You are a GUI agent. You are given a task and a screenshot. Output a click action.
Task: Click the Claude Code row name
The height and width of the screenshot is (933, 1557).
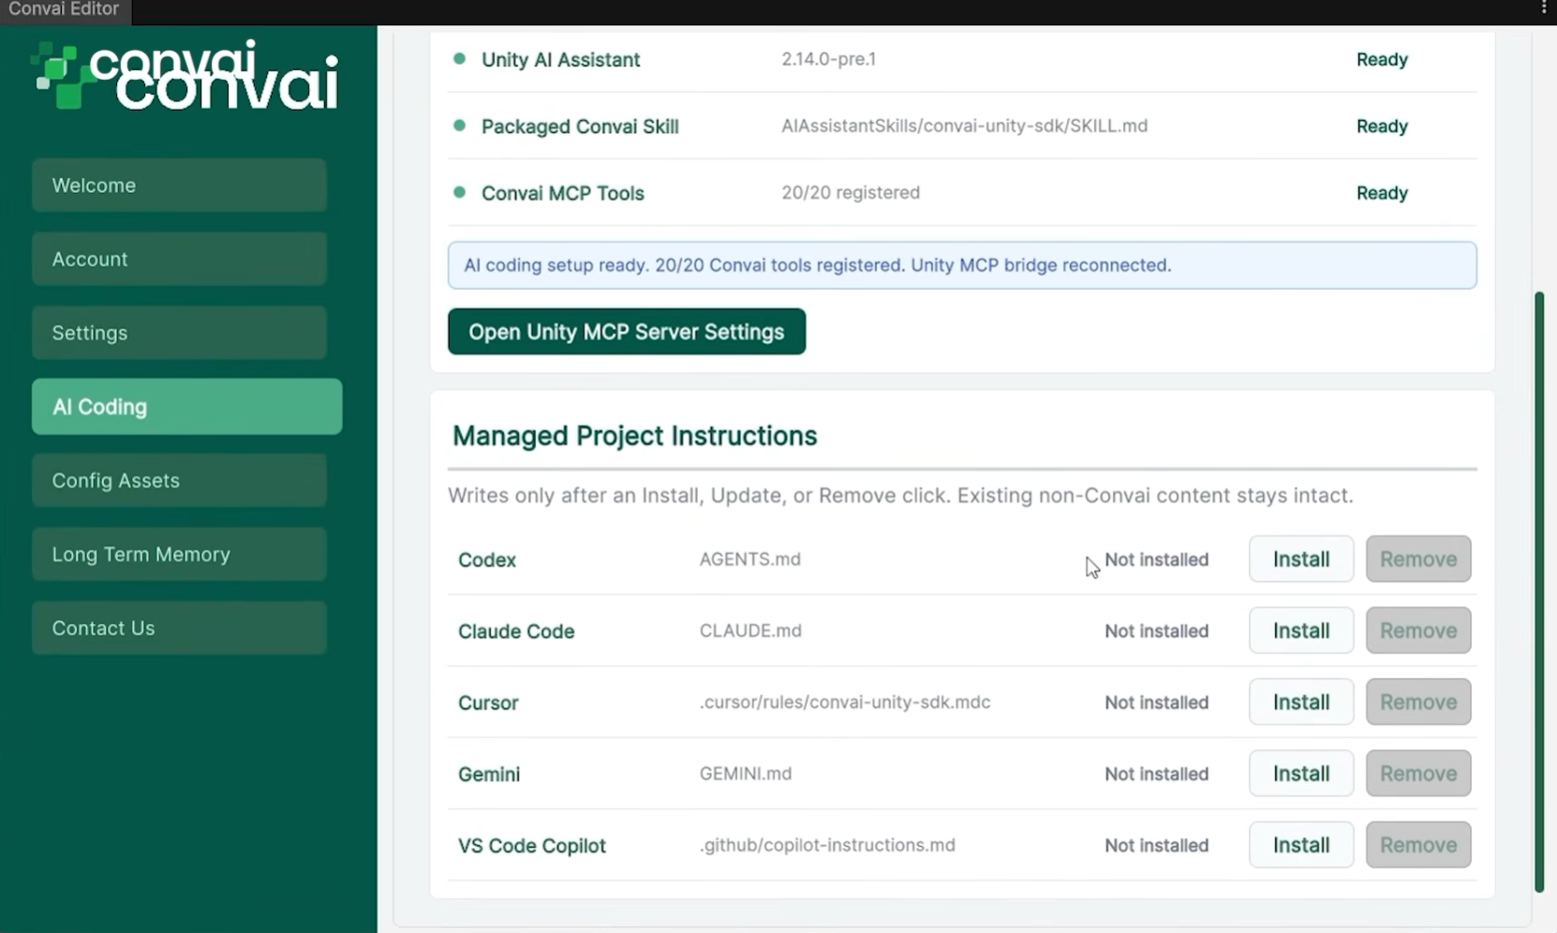point(516,631)
